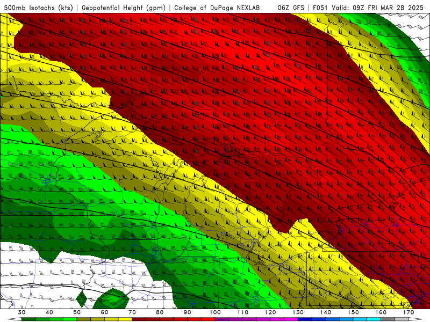Click the legend value 30
The width and height of the screenshot is (430, 322).
[21, 312]
